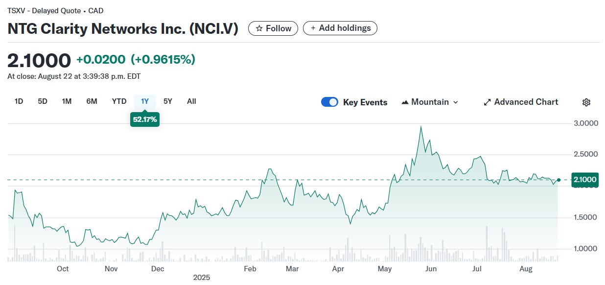Open the Advanced Chart link
The image size is (605, 285).
[x=521, y=102]
